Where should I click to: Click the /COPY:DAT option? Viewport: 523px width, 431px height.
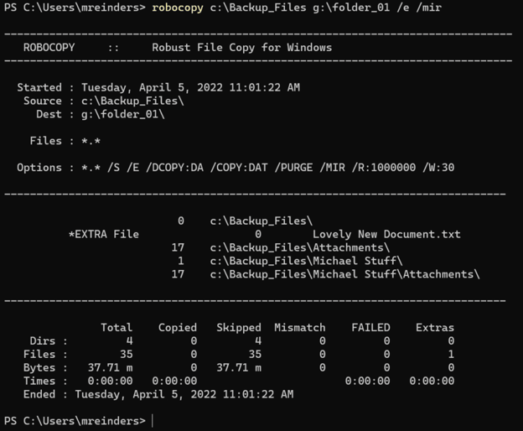239,168
